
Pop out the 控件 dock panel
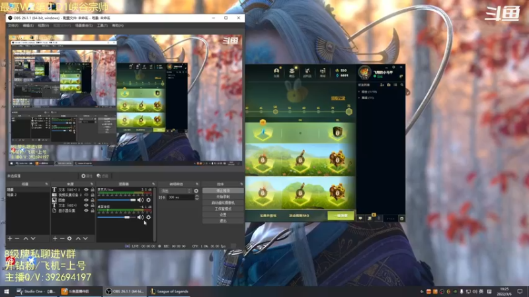click(x=241, y=184)
